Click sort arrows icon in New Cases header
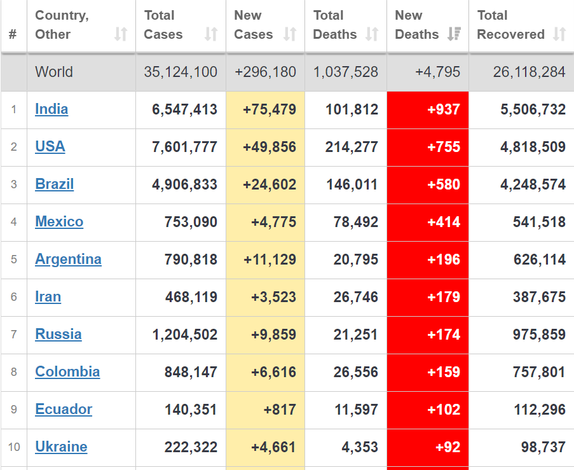 click(x=290, y=34)
